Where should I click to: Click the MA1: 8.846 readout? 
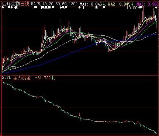(91, 4)
